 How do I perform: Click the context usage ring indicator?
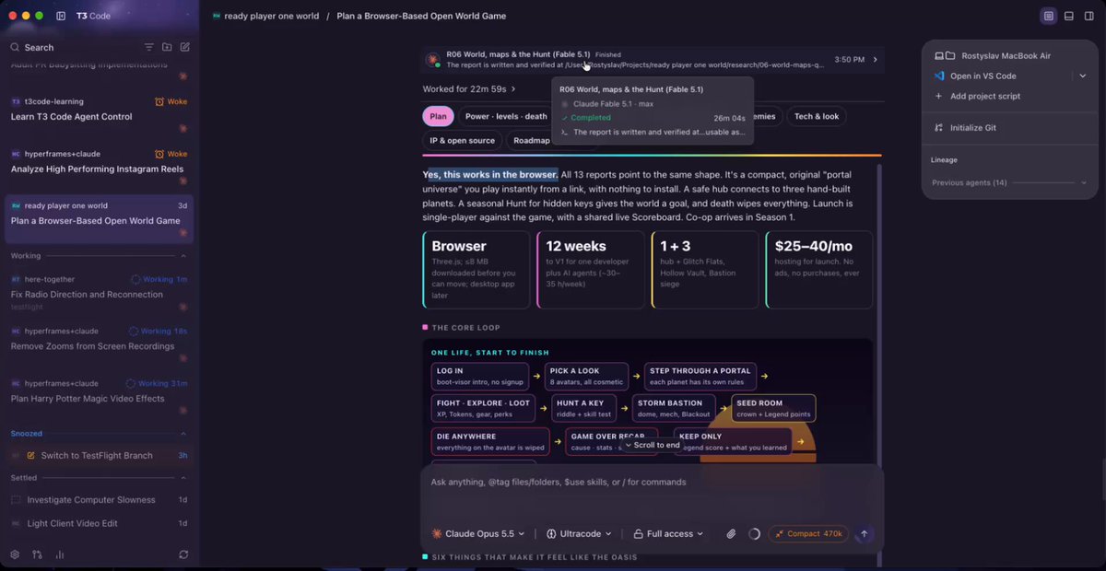(x=755, y=533)
